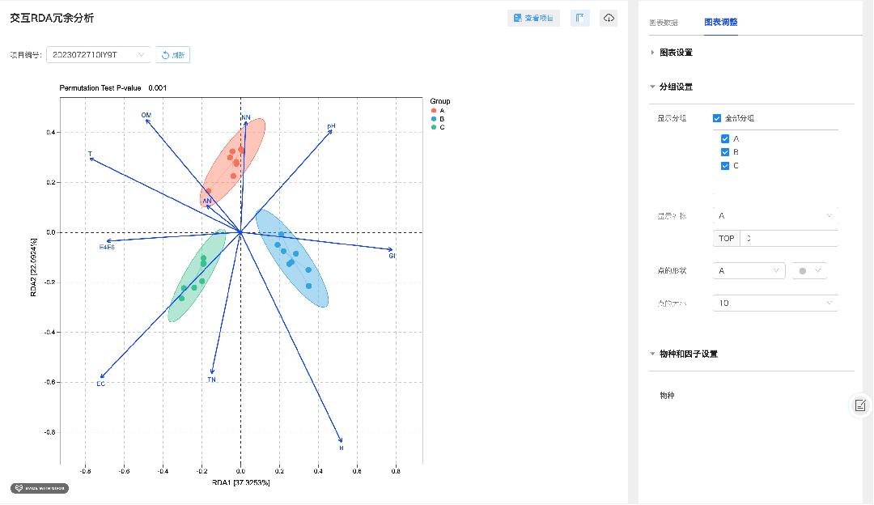874x505 pixels.
Task: Click the cloud download icon
Action: pyautogui.click(x=609, y=18)
